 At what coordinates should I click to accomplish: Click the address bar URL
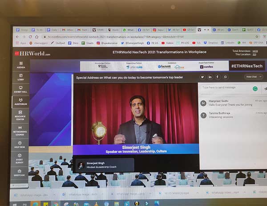point(116,37)
